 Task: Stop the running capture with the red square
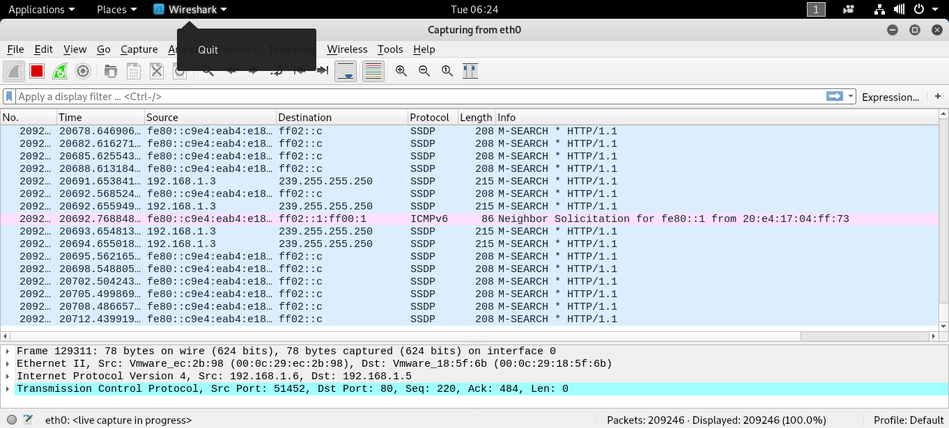pyautogui.click(x=37, y=70)
